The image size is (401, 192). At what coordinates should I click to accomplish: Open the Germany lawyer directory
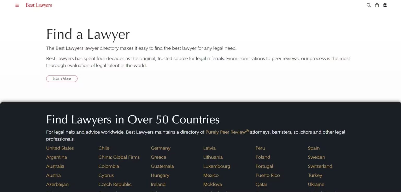[x=161, y=148]
